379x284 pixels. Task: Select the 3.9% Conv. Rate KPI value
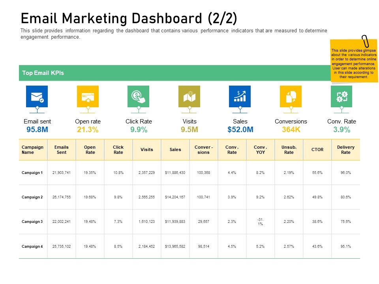click(x=341, y=129)
